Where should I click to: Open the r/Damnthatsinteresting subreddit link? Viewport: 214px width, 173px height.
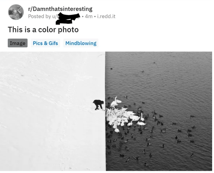[60, 9]
